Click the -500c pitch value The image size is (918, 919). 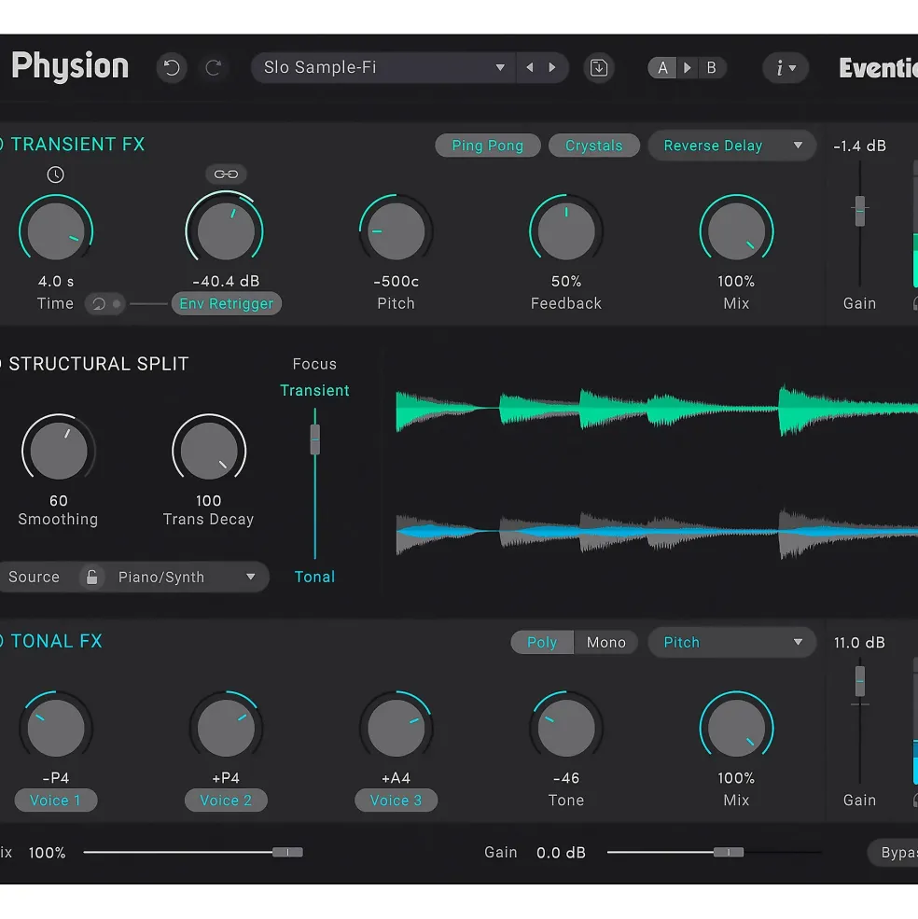396,282
